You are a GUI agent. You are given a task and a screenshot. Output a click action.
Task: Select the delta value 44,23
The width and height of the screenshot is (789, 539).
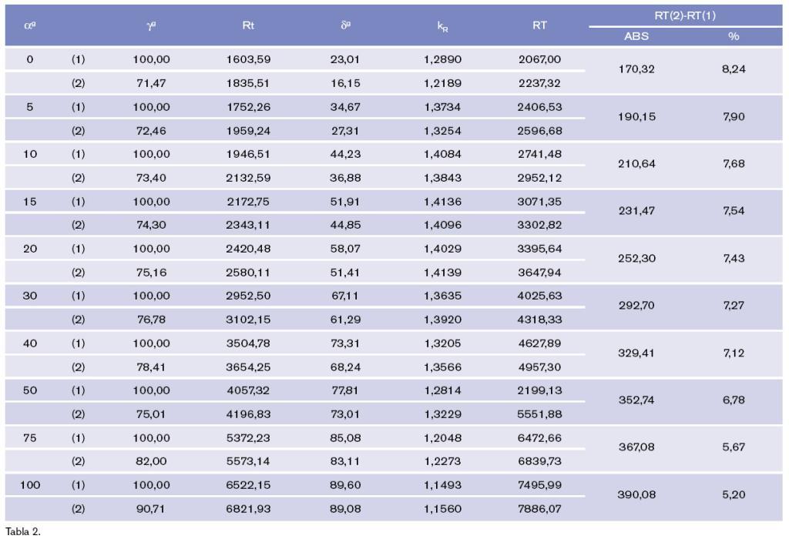pos(344,154)
